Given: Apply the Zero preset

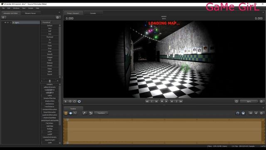Looking at the screenshot, I should click(x=50, y=28).
